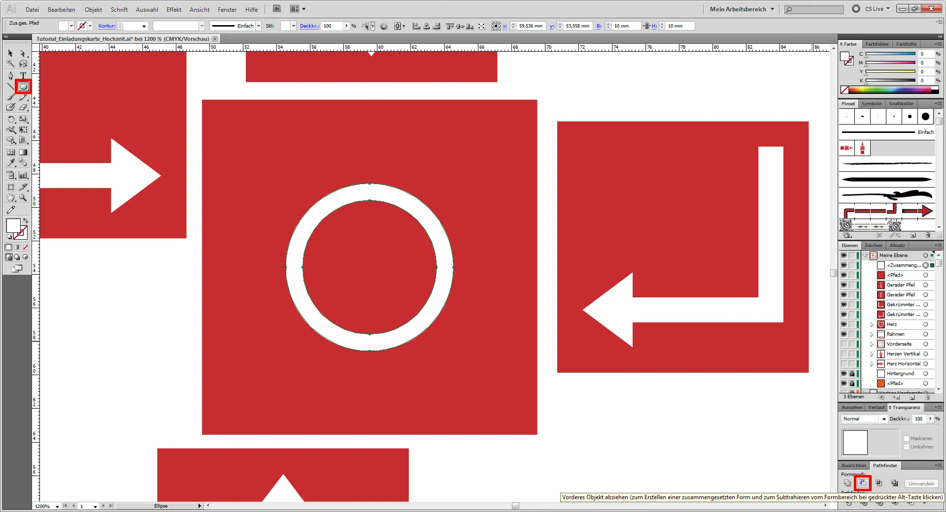
Task: Open the Normal blend mode dropdown
Action: [864, 419]
